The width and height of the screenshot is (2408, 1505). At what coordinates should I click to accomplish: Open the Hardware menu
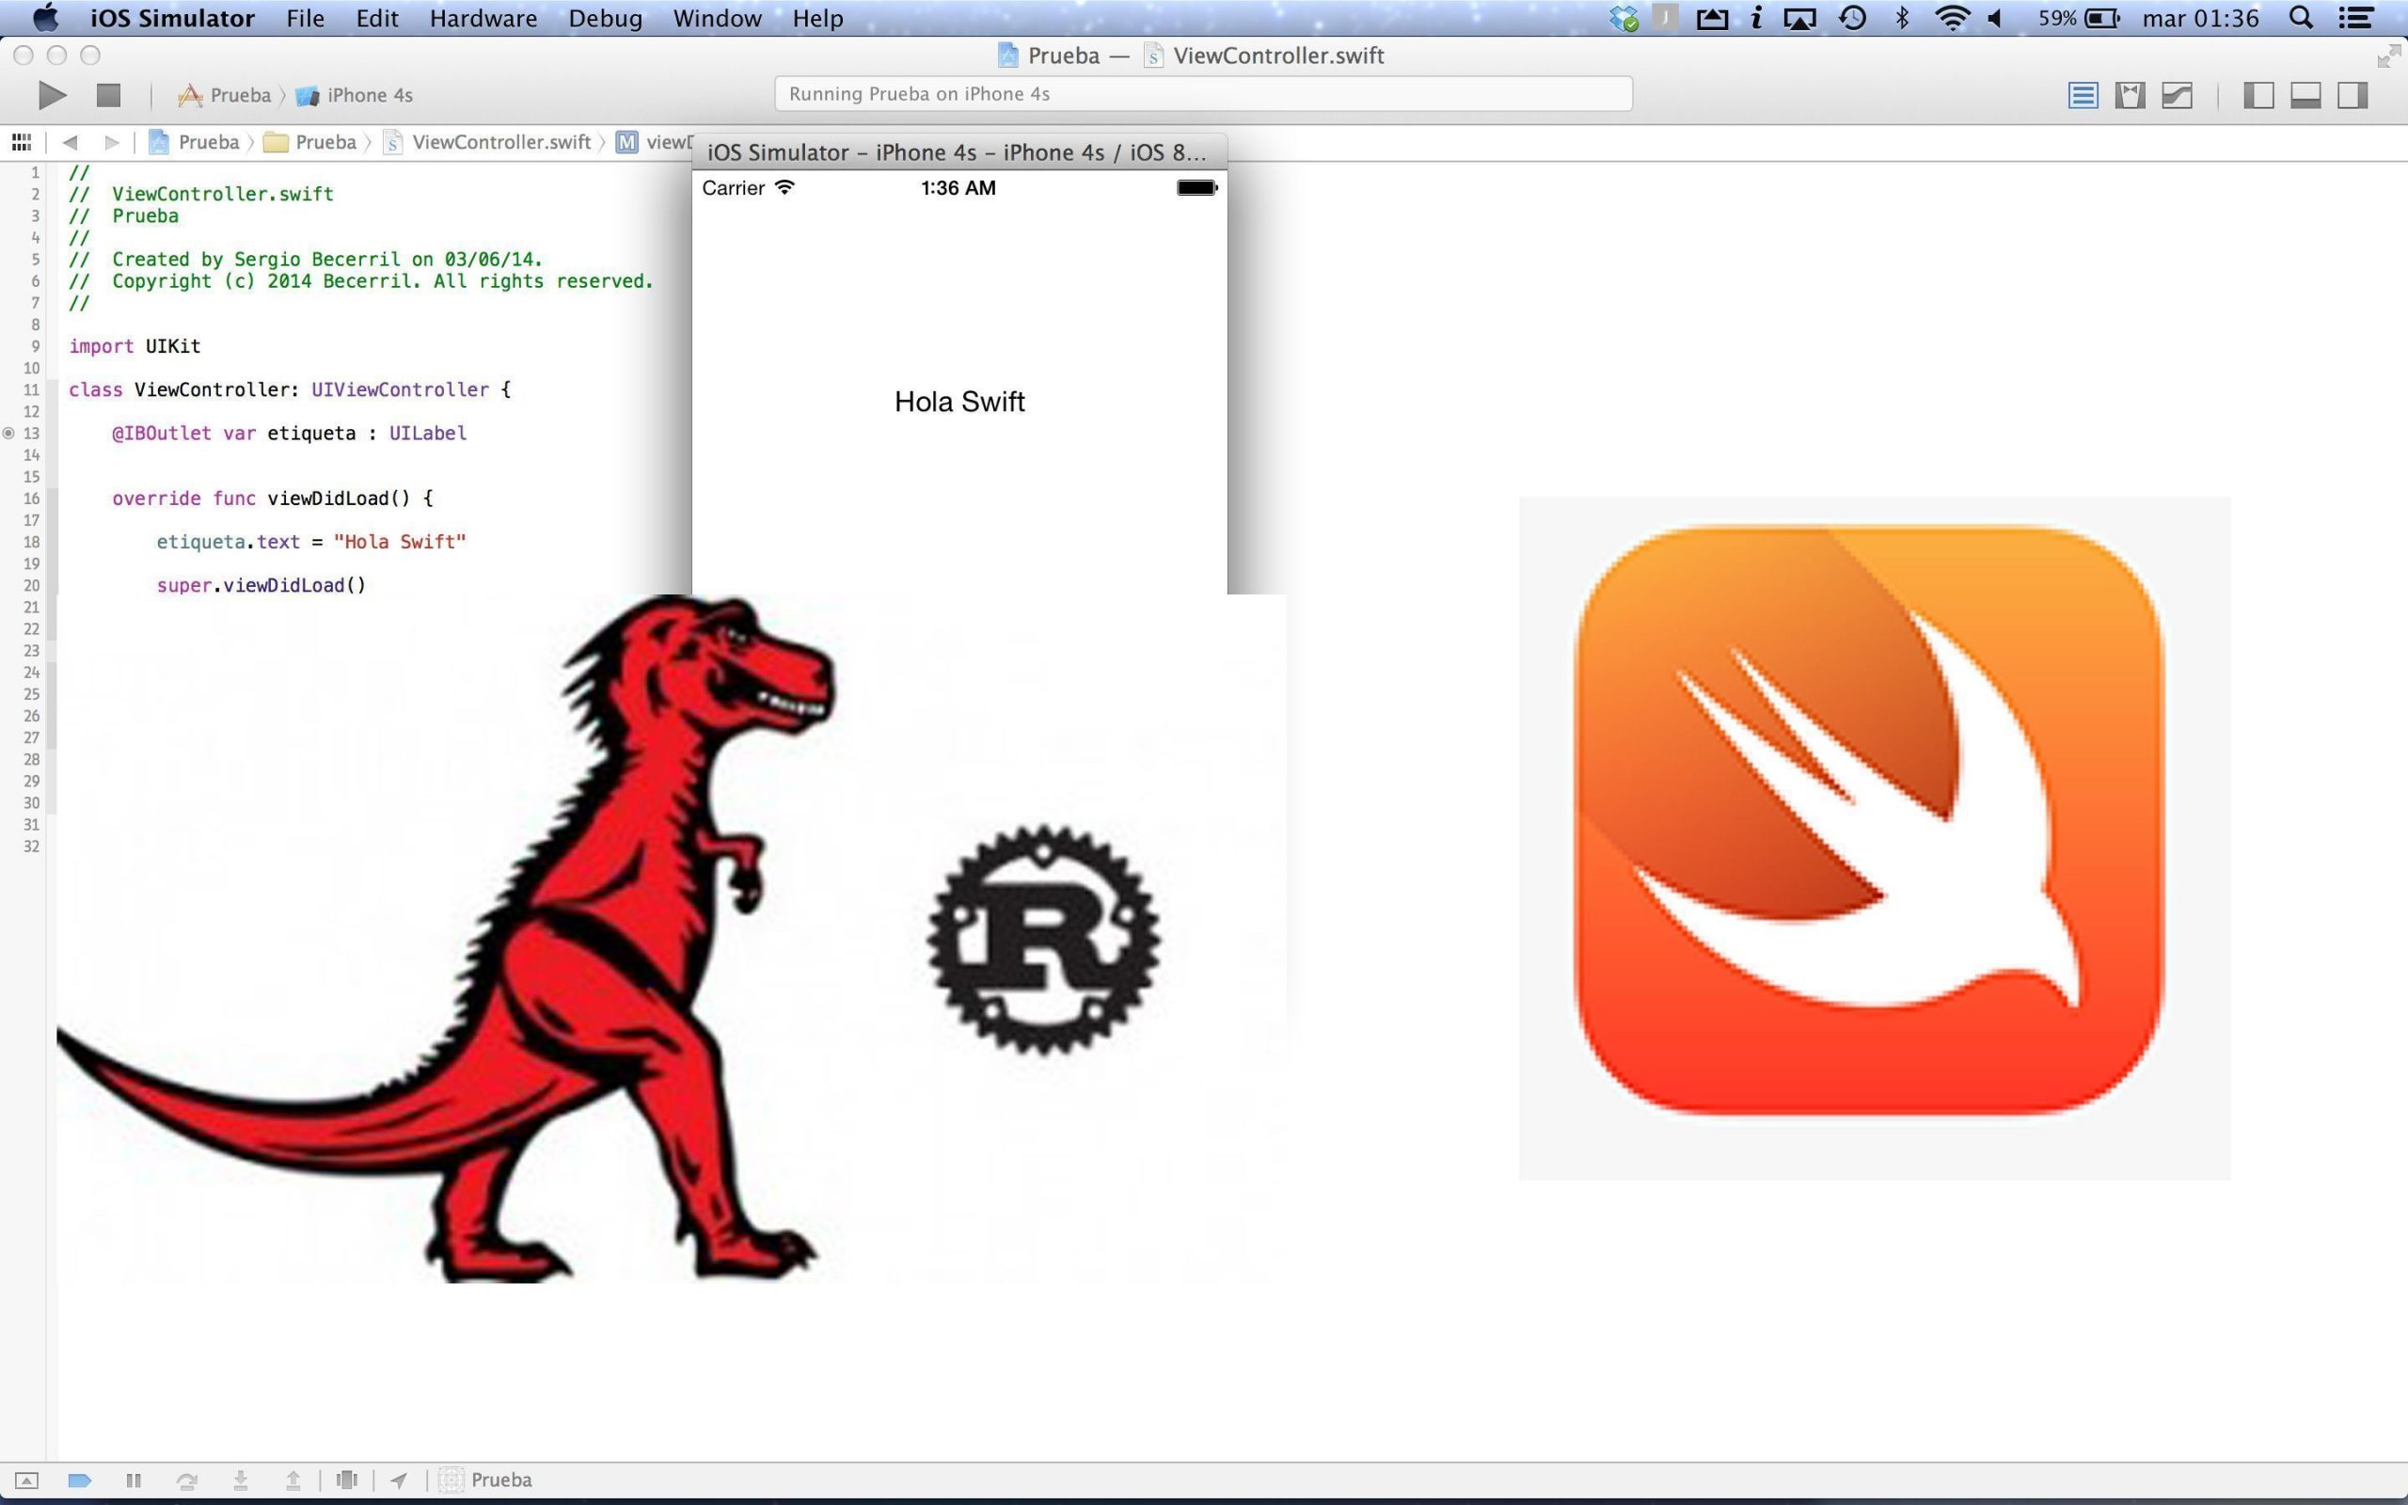click(x=483, y=17)
